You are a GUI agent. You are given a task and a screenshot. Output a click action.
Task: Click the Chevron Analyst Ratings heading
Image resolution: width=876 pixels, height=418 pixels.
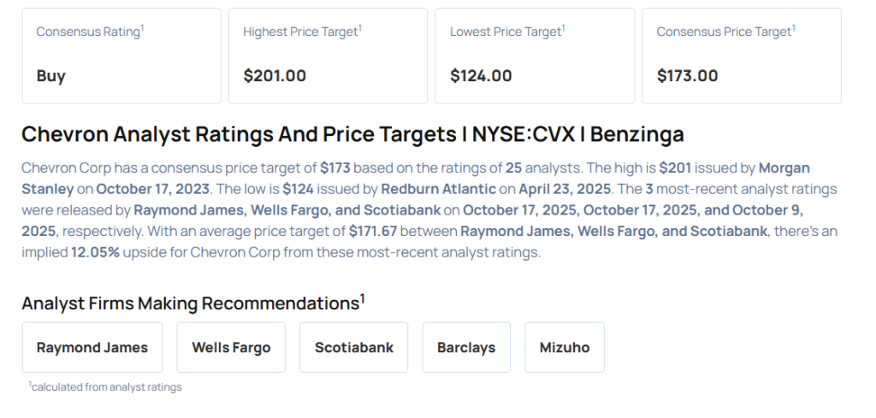pyautogui.click(x=352, y=135)
